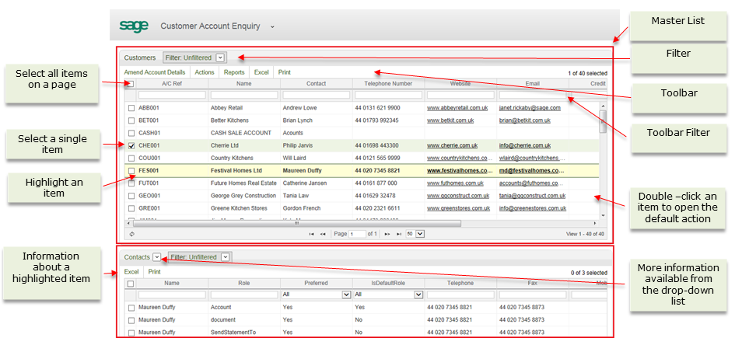This screenshot has height=352, width=735.
Task: Click the Sage logo
Action: point(134,26)
